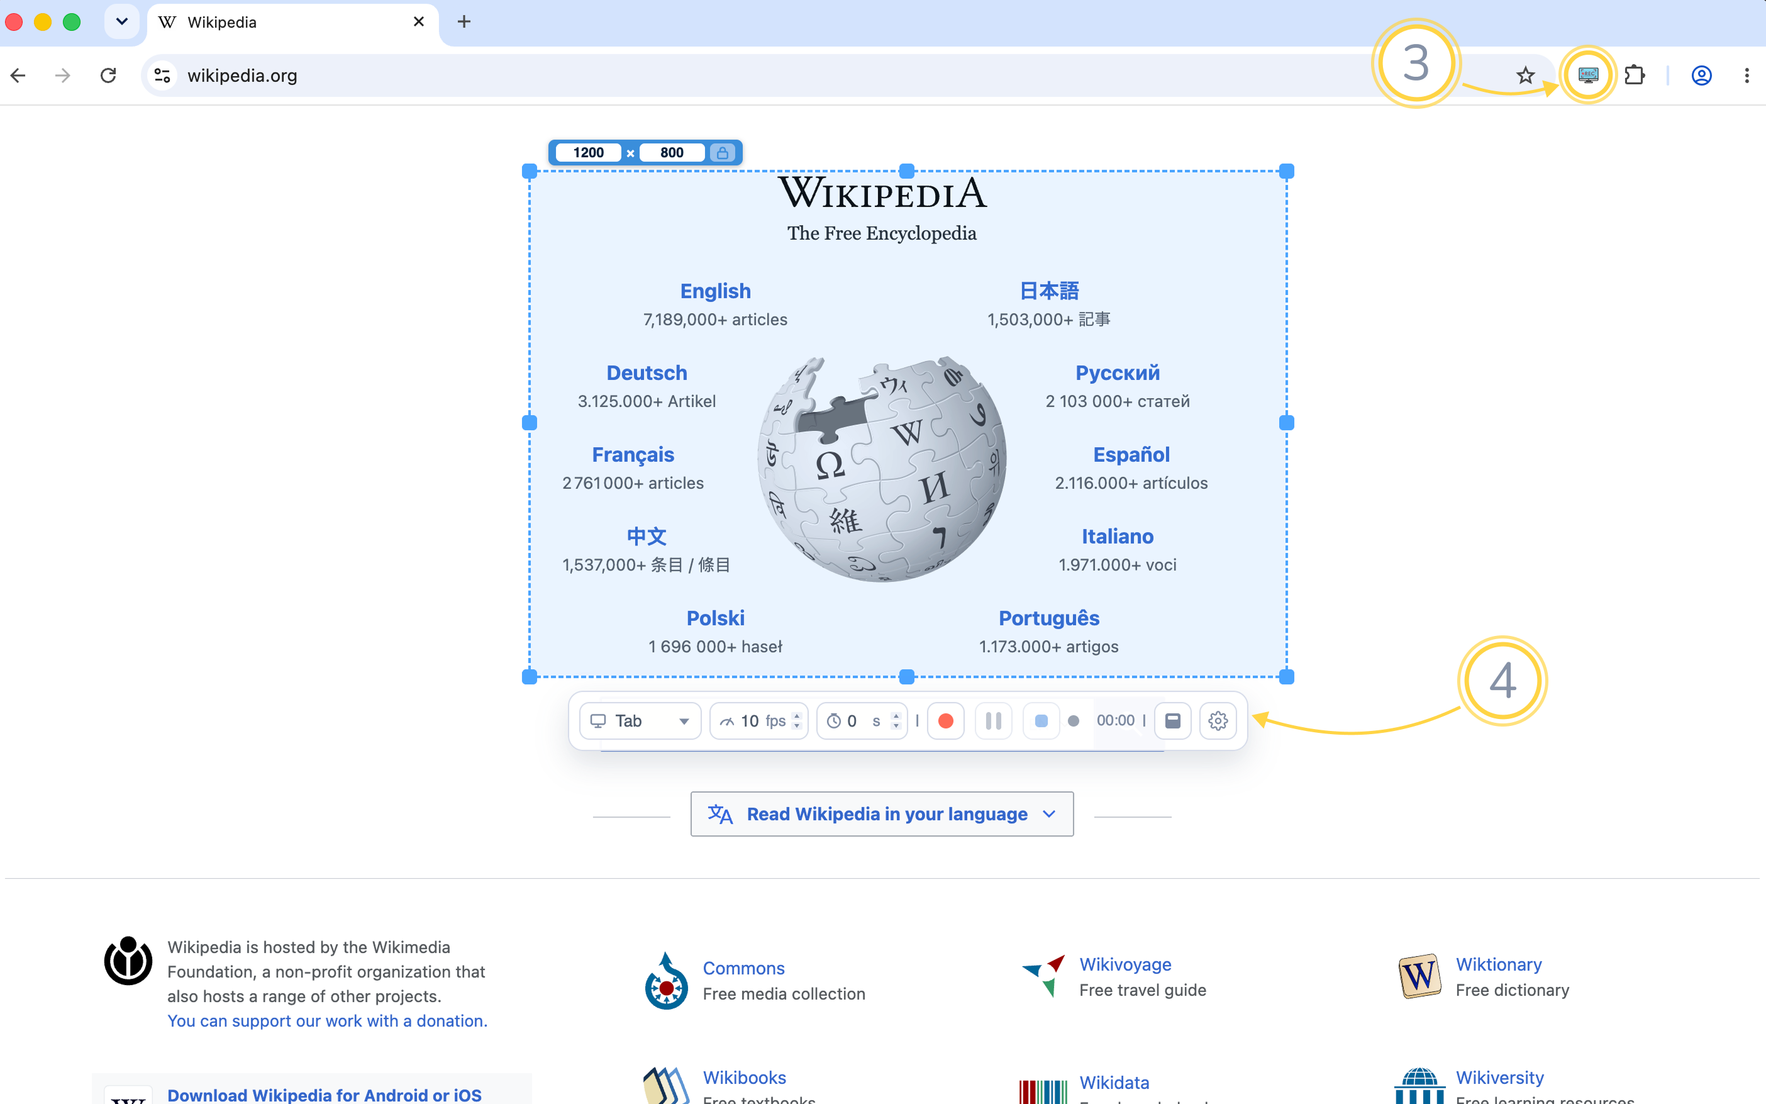Click the Wikimedia Foundation logo

click(128, 960)
